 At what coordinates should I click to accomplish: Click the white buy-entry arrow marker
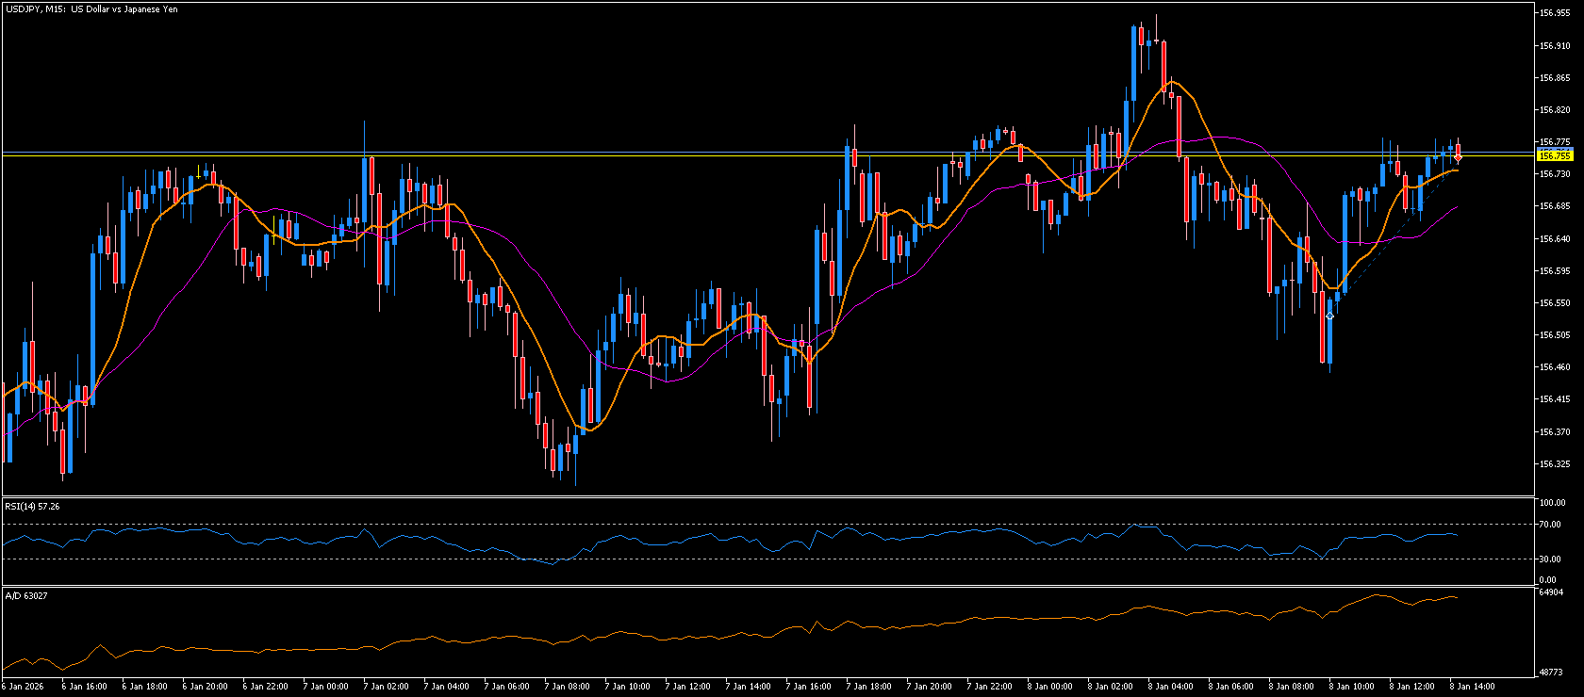pyautogui.click(x=1329, y=316)
